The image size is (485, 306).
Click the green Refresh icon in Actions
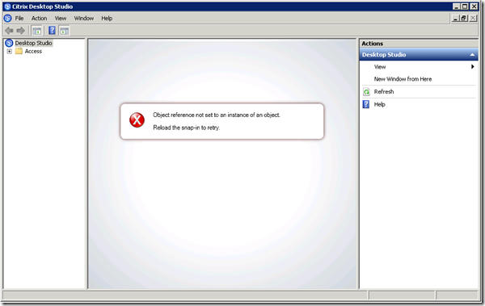[x=366, y=92]
